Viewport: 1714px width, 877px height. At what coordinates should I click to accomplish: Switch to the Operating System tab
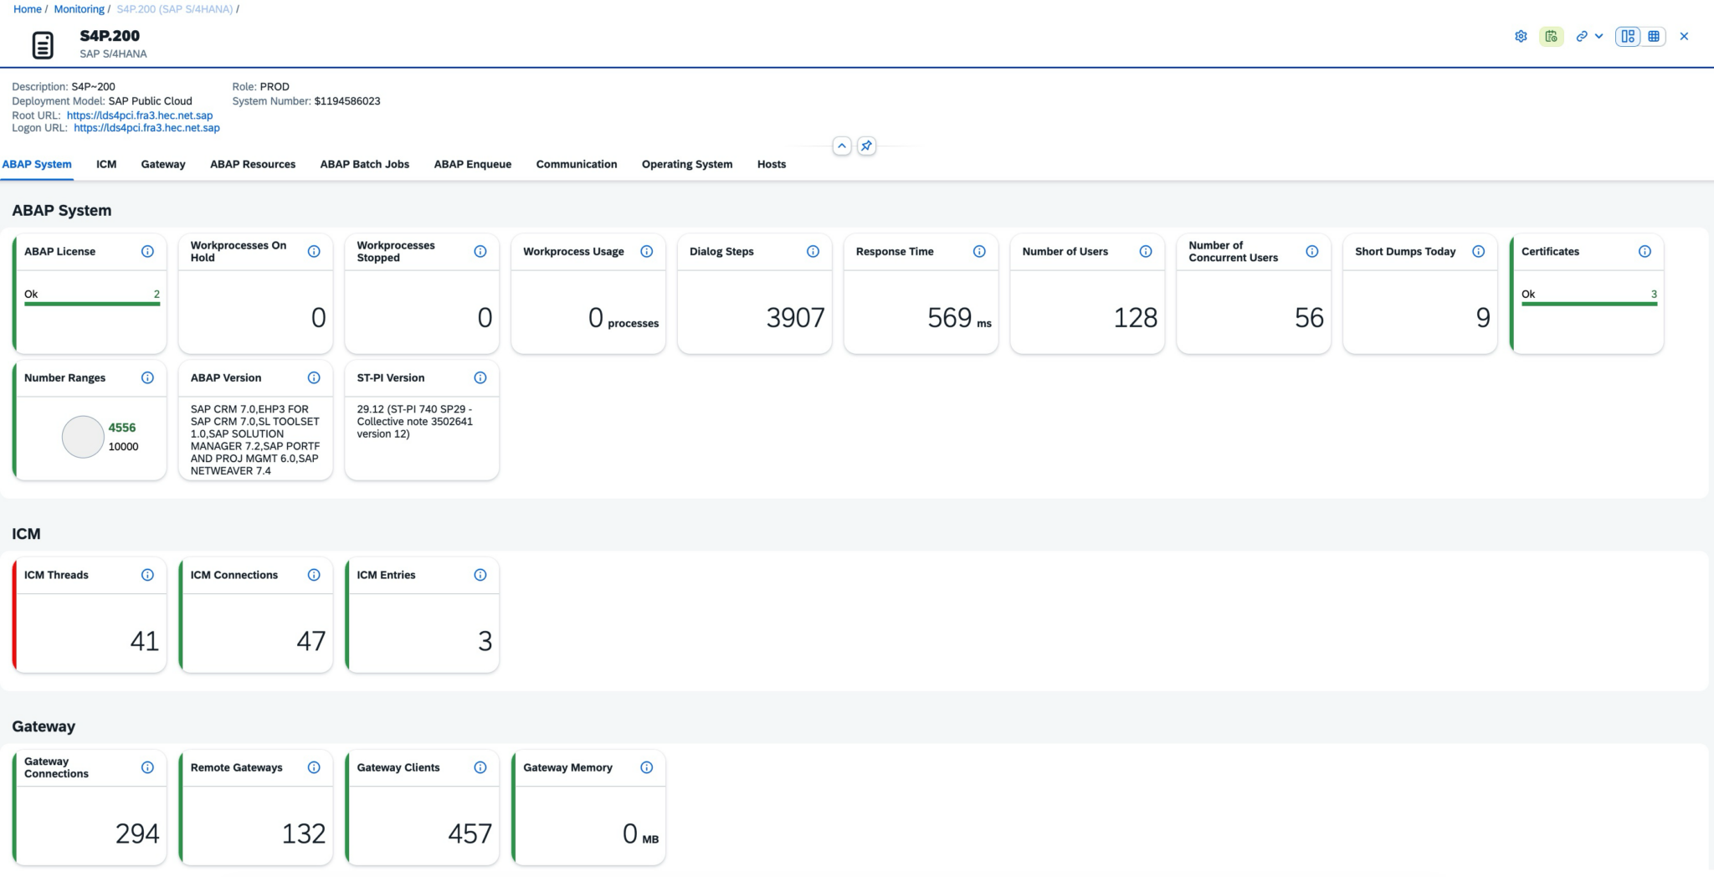[686, 164]
